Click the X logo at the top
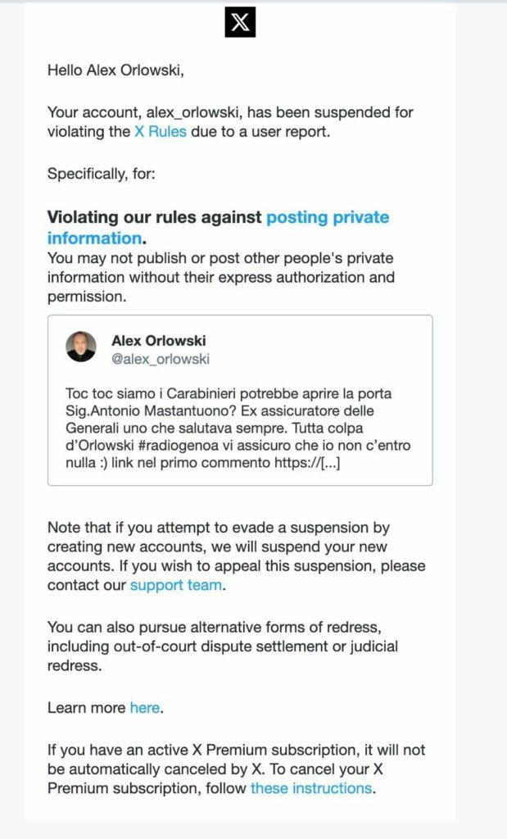 click(240, 22)
